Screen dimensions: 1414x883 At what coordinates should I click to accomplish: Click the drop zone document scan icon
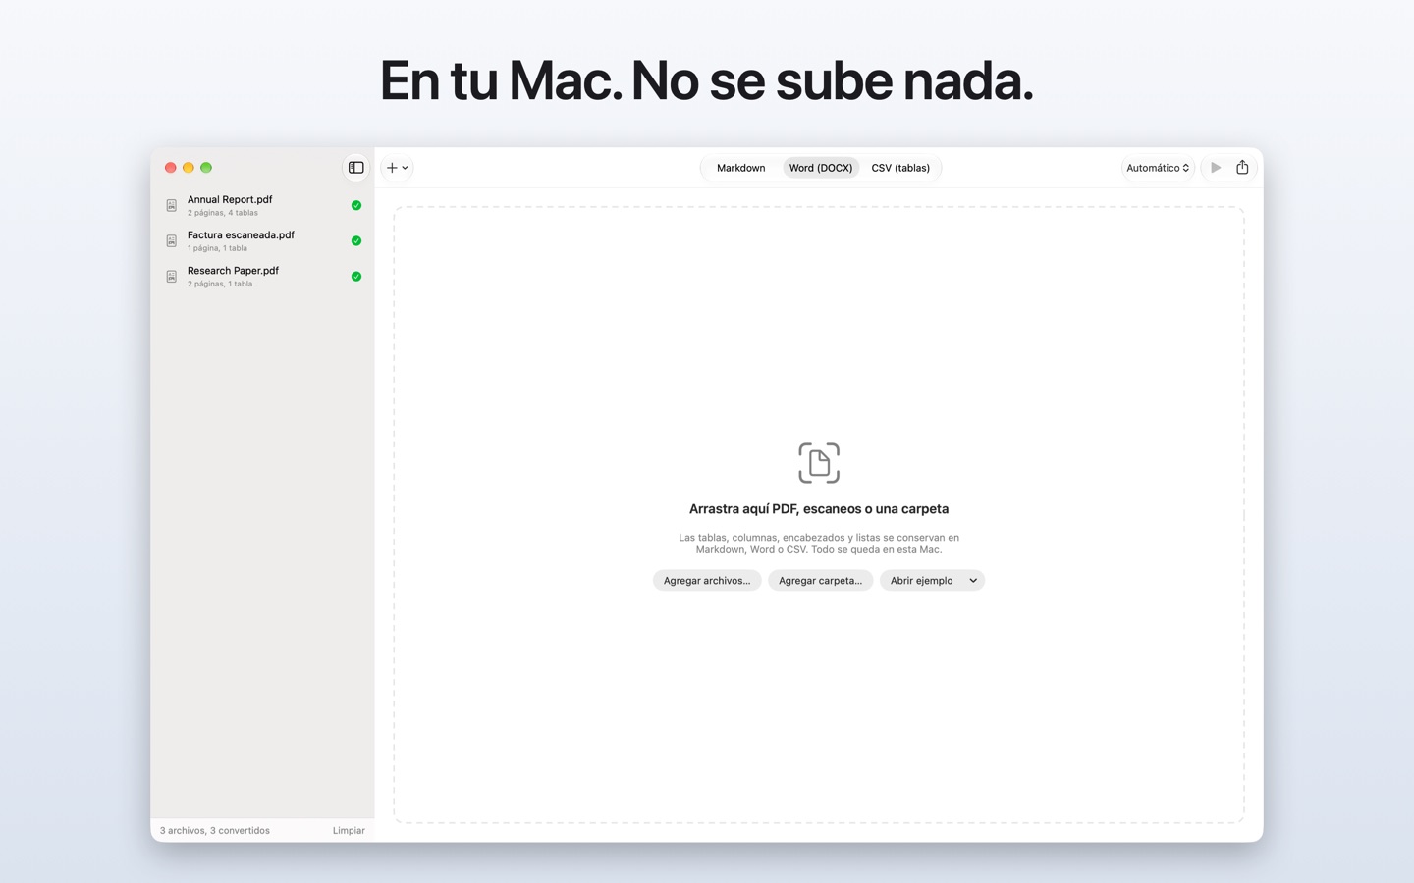click(x=819, y=463)
